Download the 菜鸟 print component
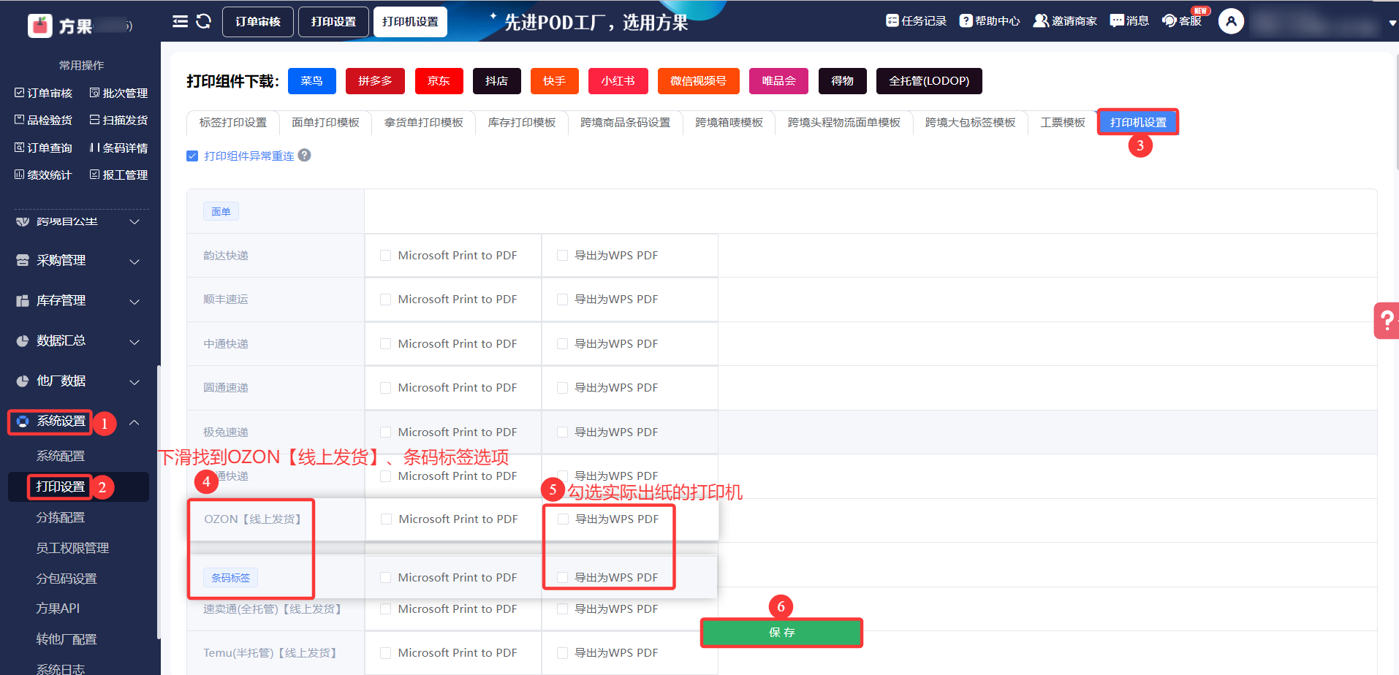 click(x=312, y=81)
